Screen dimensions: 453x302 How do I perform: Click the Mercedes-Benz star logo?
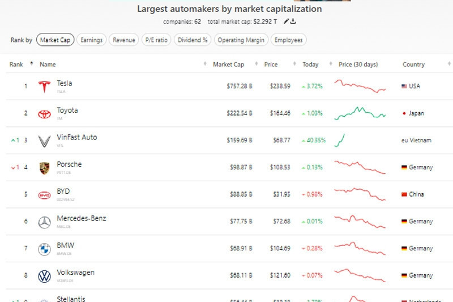point(44,222)
